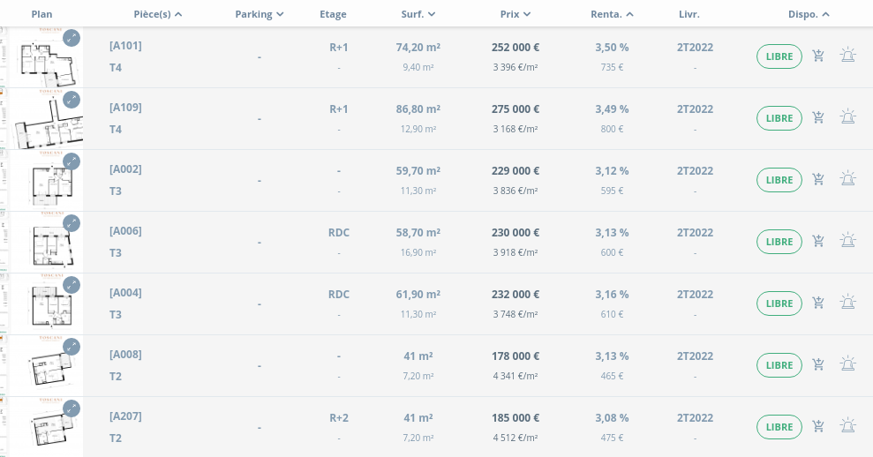Image resolution: width=873 pixels, height=457 pixels.
Task: Add lot A101 to the cart
Action: (818, 56)
